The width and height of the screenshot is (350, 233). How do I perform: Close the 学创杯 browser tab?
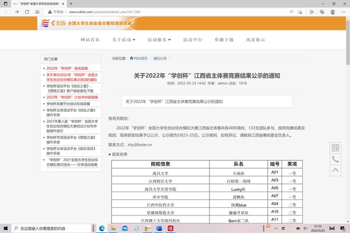[63, 4]
